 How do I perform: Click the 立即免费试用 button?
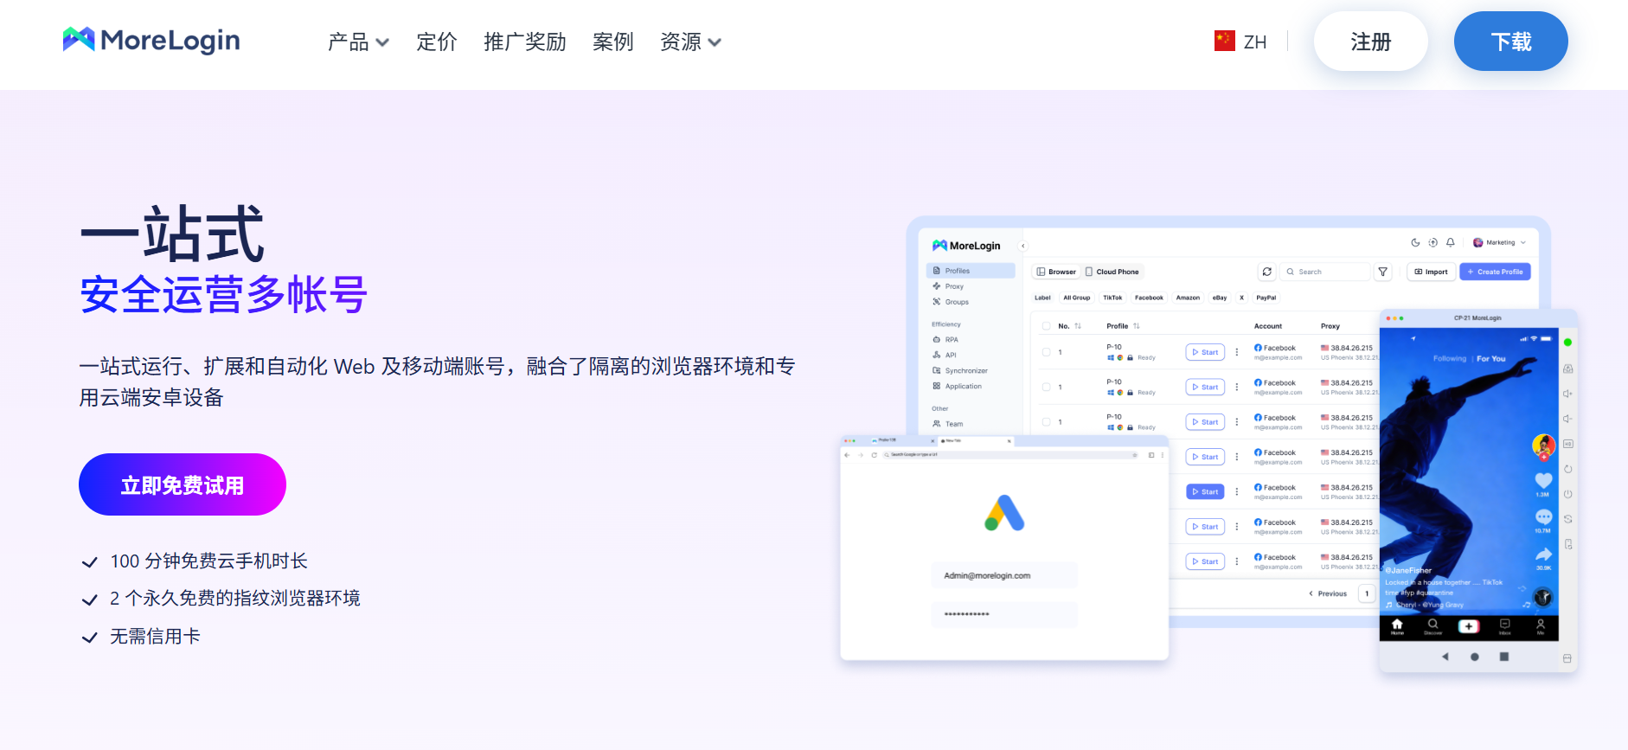point(183,484)
